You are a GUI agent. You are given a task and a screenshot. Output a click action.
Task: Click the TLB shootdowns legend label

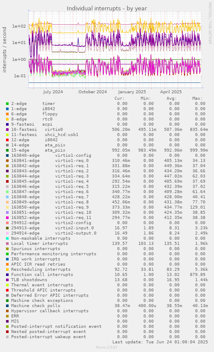[x=29, y=280]
